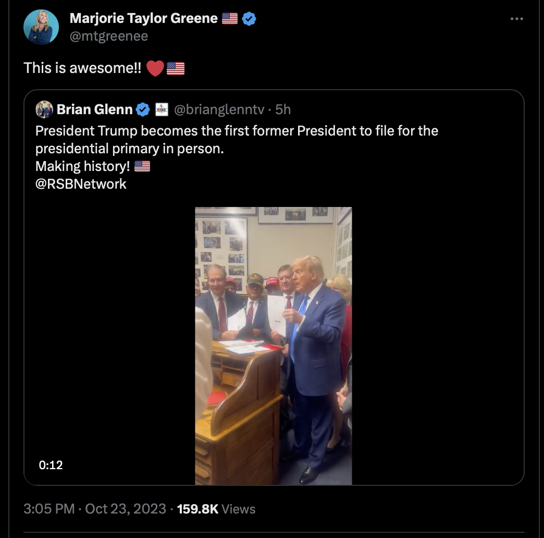544x538 pixels.
Task: Click the 3:05 PM · Oct 23, 2023 timestamp
Action: 95,509
